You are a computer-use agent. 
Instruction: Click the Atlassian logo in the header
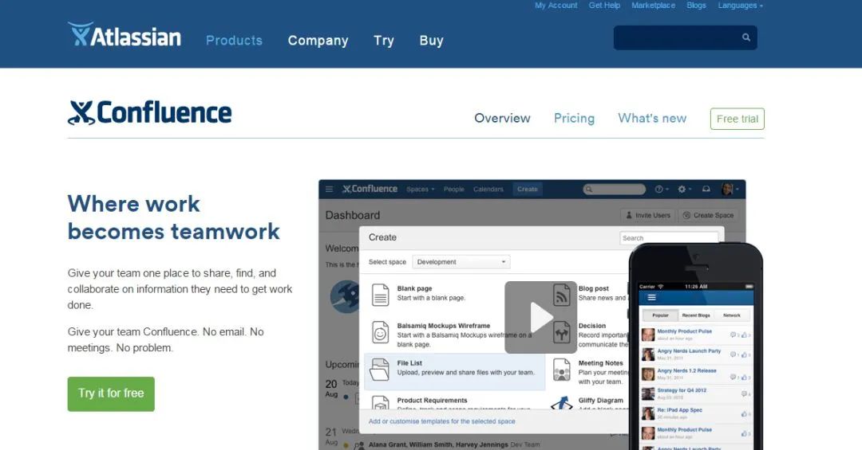[125, 36]
